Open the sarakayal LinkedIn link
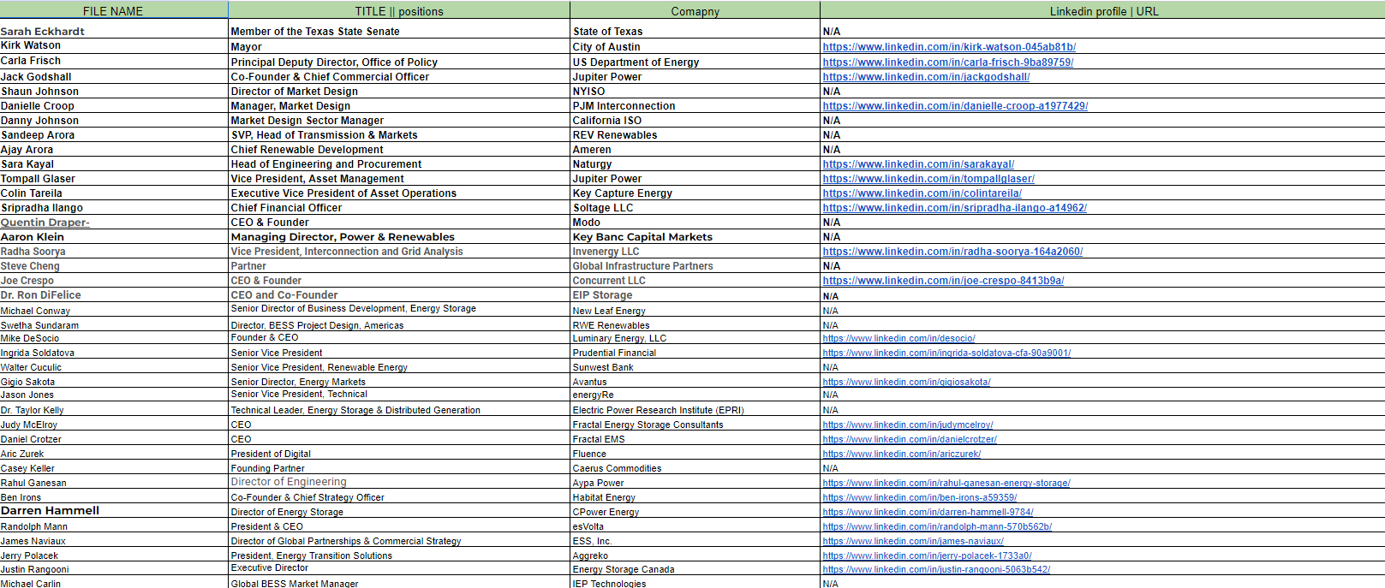1385x588 pixels. pos(918,164)
